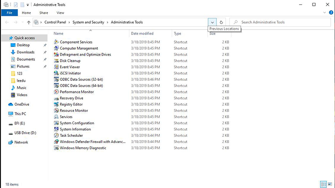
Task: Select OneDrive in the navigation pane
Action: click(22, 104)
